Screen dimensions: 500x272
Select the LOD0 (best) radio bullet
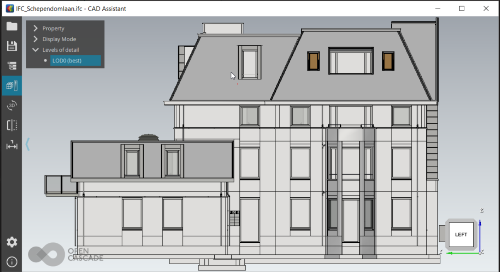[45, 61]
